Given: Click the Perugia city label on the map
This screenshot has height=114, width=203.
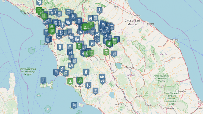Looking at the screenshot, I should tap(130, 67).
